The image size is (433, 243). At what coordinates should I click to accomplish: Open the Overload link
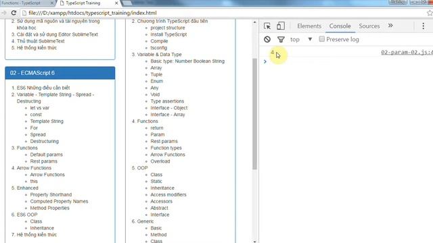pos(160,161)
